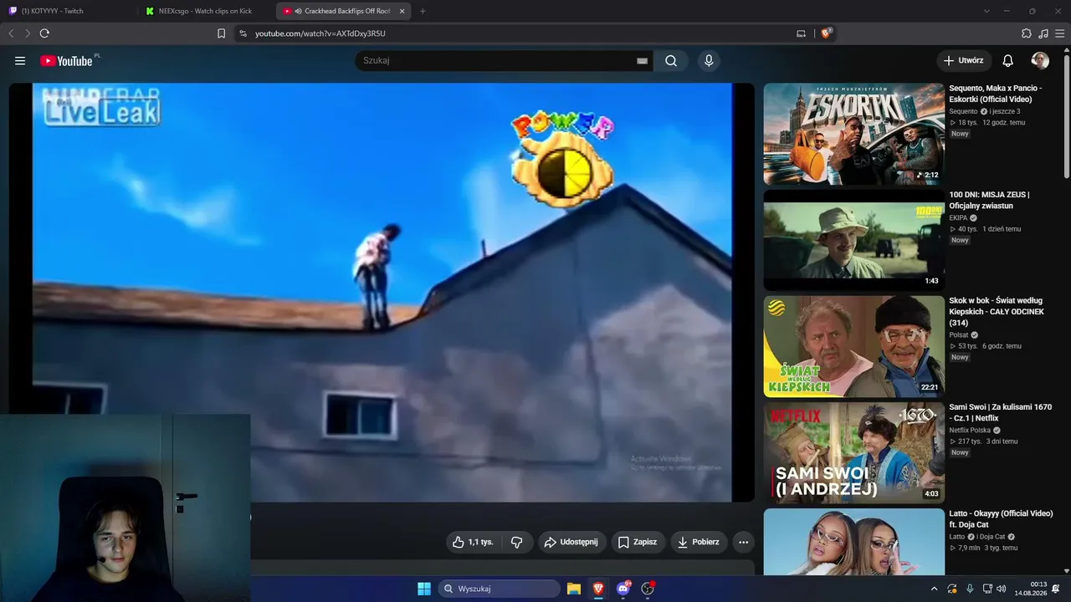Open the taskbar volume icon
This screenshot has height=602, width=1071.
pyautogui.click(x=1002, y=589)
